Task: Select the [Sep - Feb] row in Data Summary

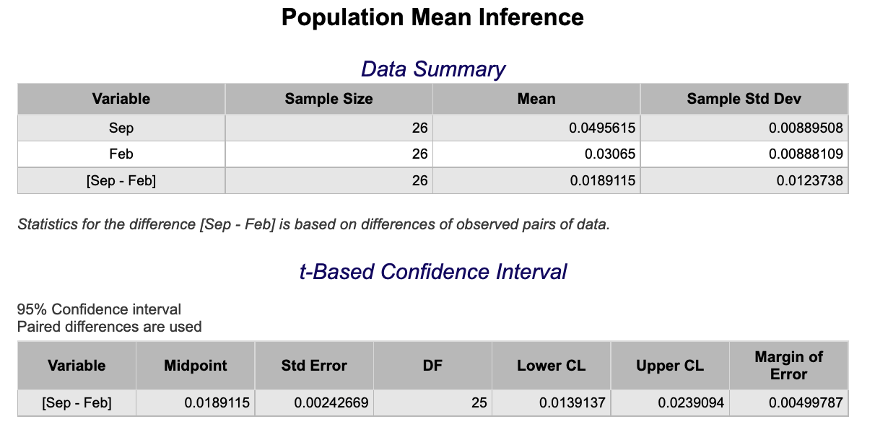Action: 432,180
